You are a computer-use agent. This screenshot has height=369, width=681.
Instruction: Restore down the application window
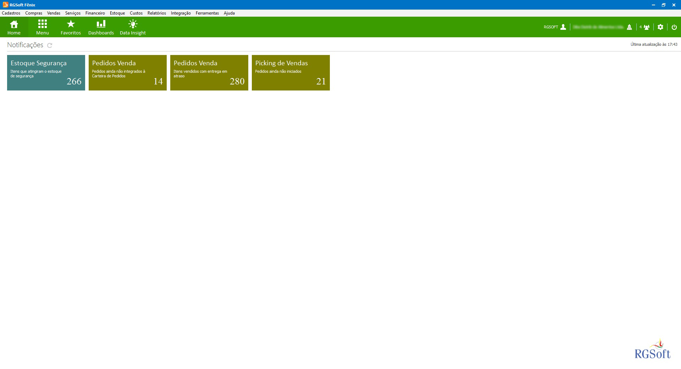point(663,5)
